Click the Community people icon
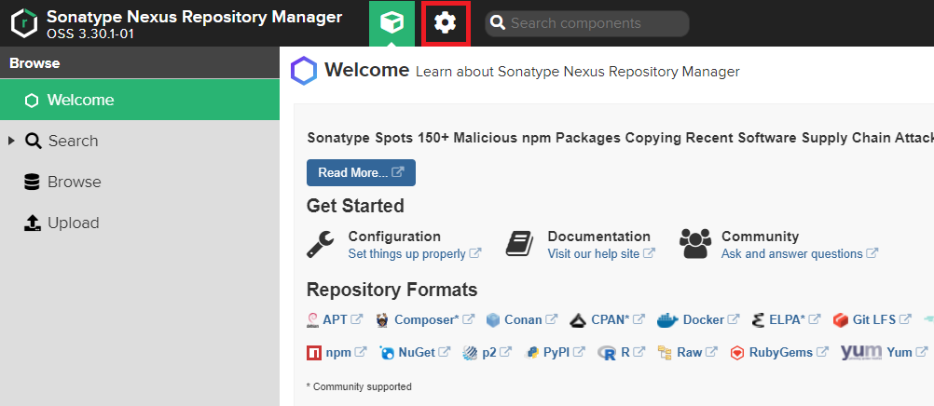 coord(695,243)
